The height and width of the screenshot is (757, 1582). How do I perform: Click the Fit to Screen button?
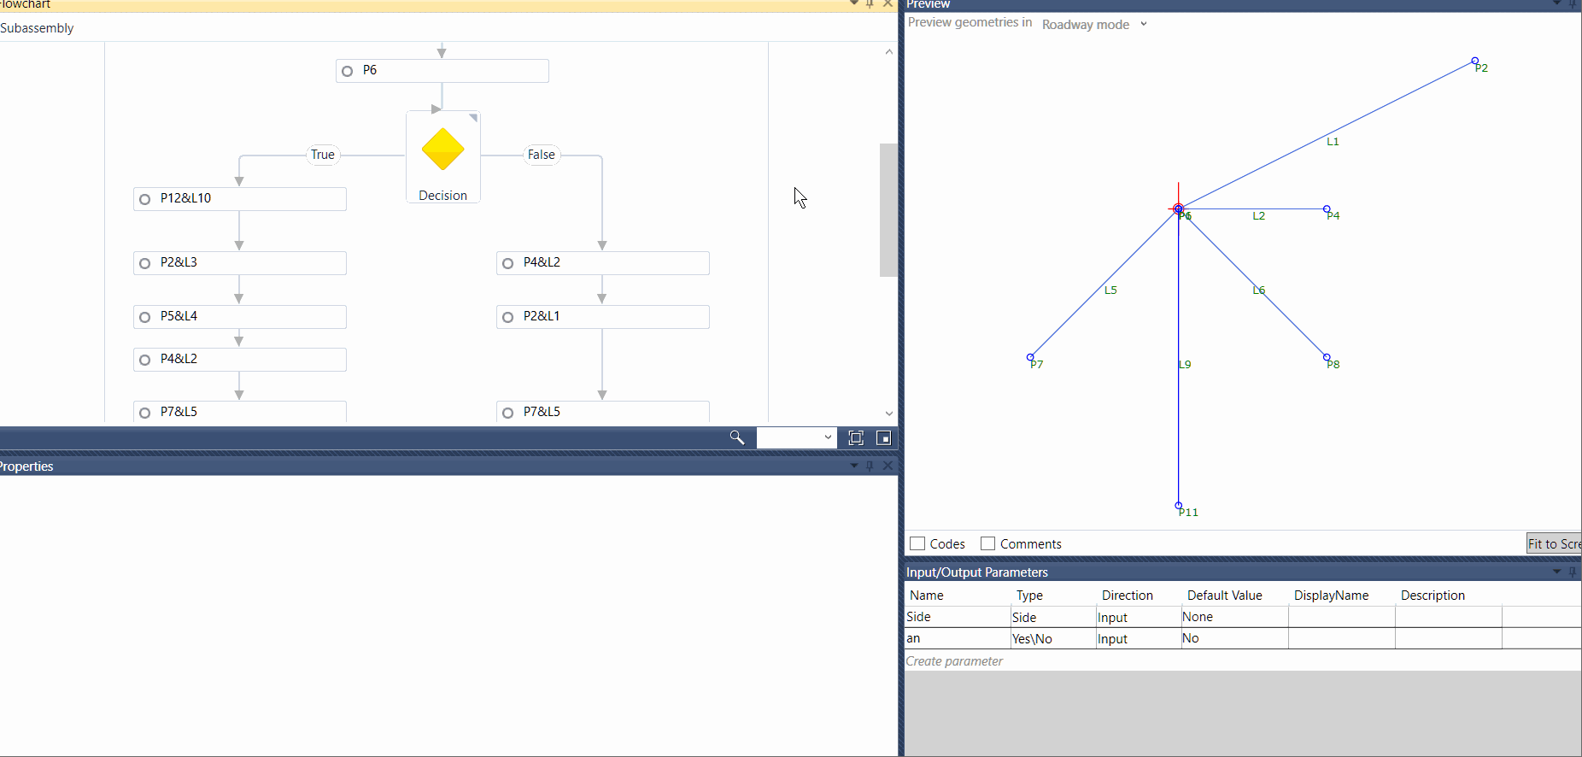[x=1554, y=543]
